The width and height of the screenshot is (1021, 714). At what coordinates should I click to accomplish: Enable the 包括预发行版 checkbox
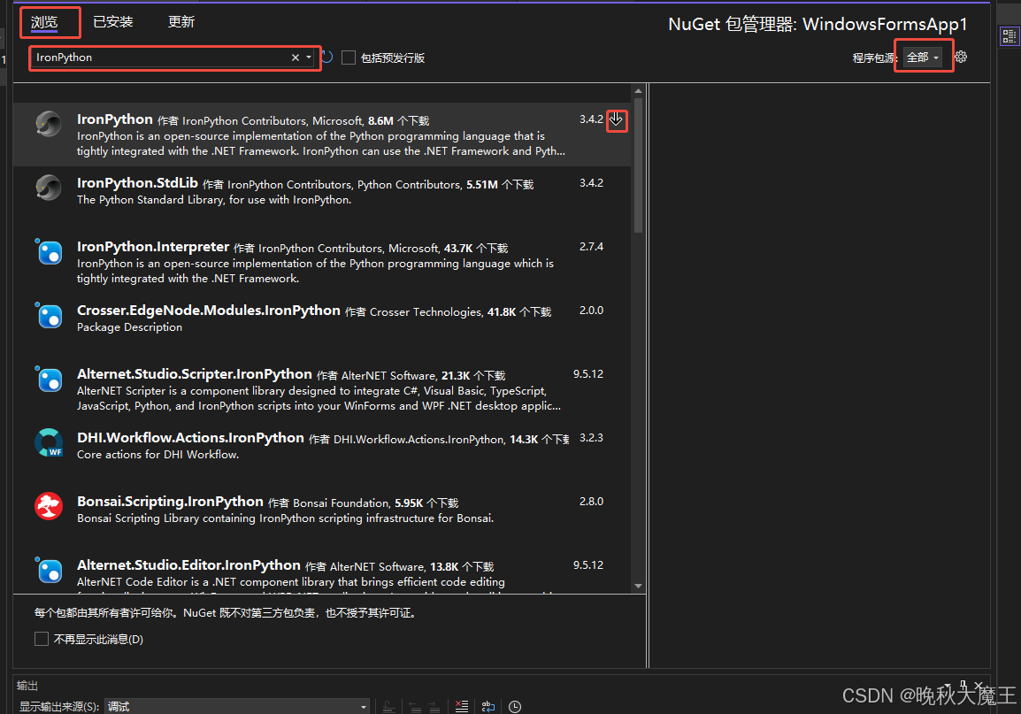349,57
